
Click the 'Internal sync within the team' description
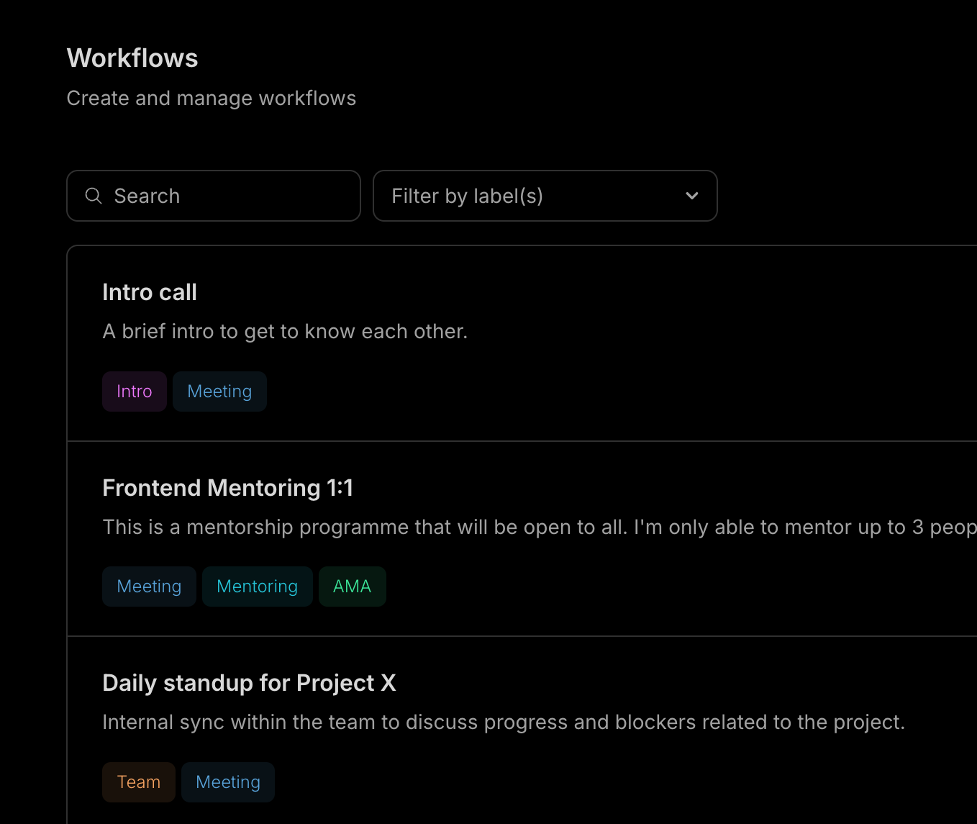504,723
